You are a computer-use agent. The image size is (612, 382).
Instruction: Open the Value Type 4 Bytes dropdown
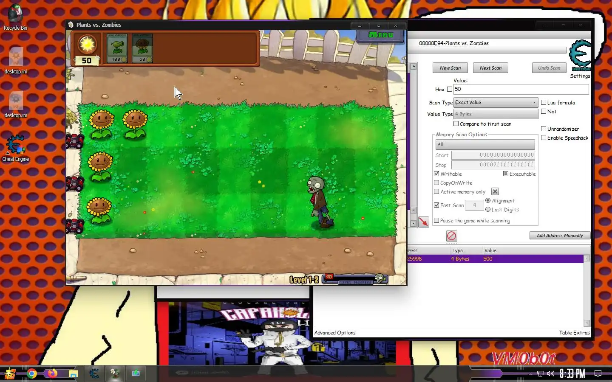click(496, 114)
